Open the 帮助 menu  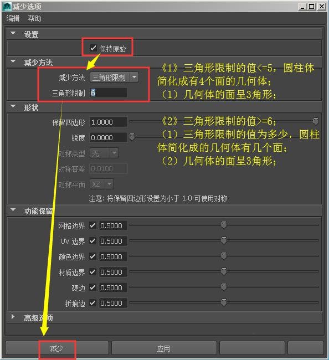point(34,18)
